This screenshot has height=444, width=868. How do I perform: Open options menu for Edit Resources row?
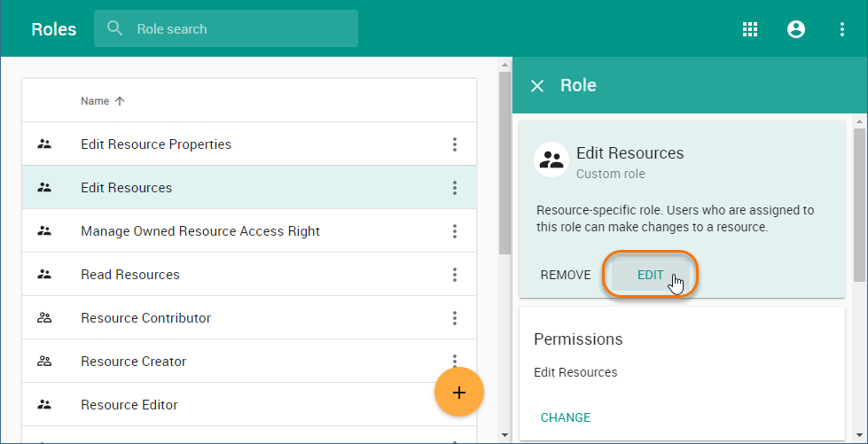coord(455,188)
